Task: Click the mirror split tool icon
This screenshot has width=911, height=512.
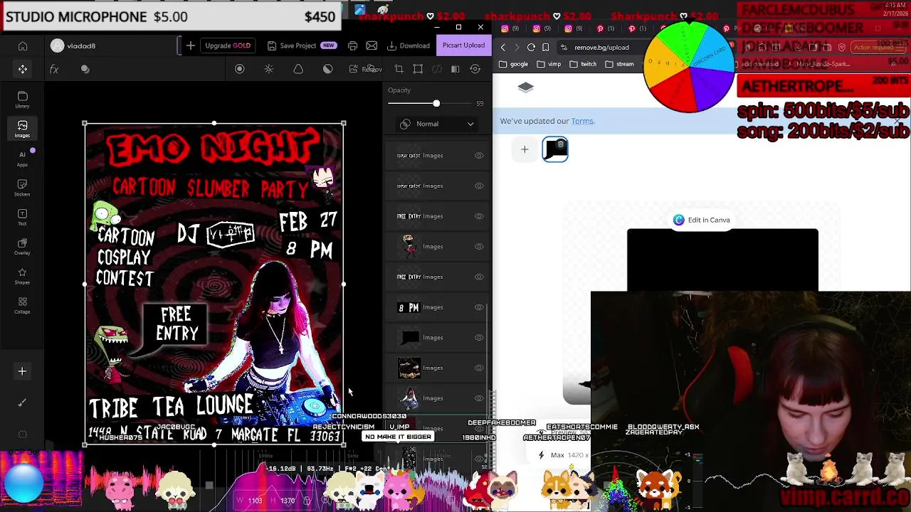Action: click(455, 69)
